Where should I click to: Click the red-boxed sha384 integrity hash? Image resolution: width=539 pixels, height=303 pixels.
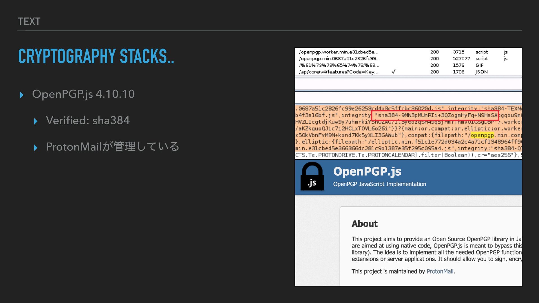click(435, 115)
